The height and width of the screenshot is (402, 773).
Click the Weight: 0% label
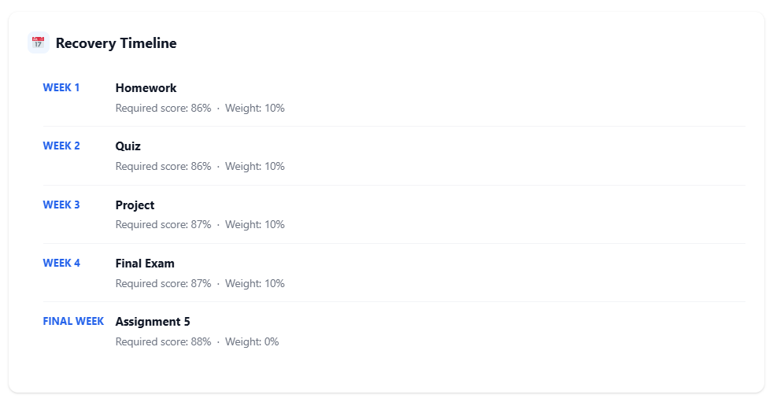coord(252,342)
